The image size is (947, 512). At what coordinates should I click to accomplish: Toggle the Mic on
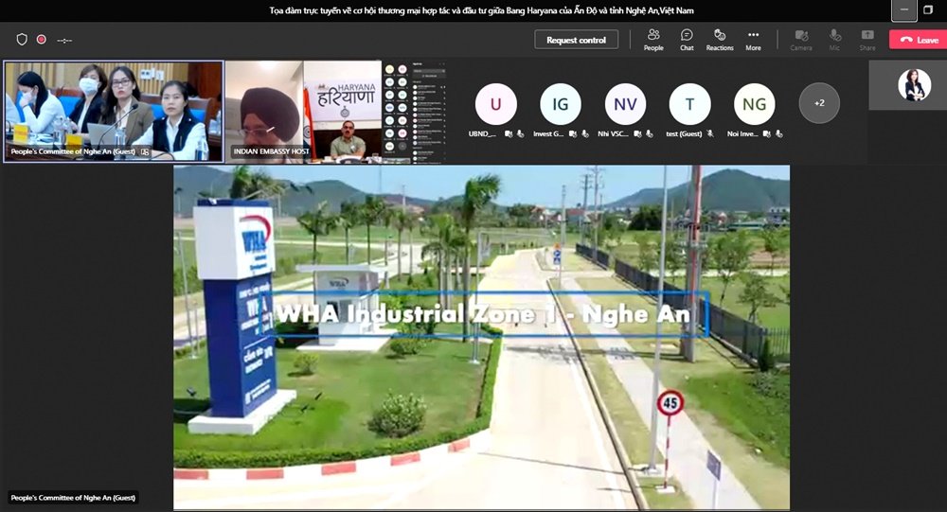(834, 39)
